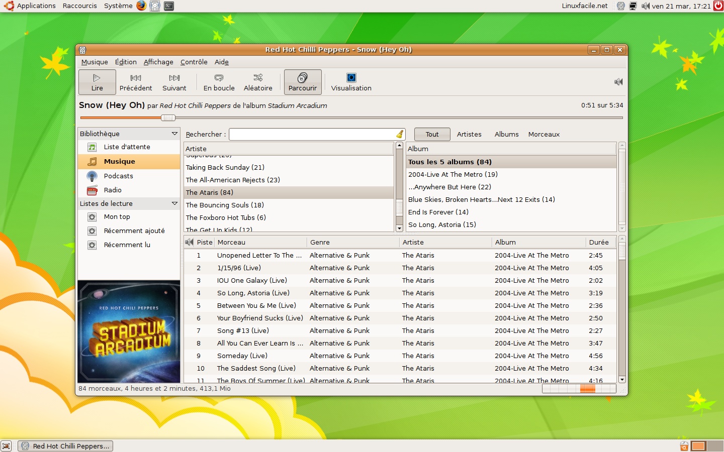
Task: Toggle Aléatoire shuffle mode
Action: coord(258,82)
